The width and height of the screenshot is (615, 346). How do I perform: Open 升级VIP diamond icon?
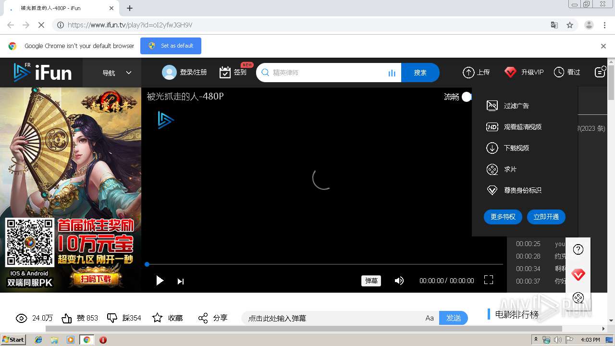(510, 73)
